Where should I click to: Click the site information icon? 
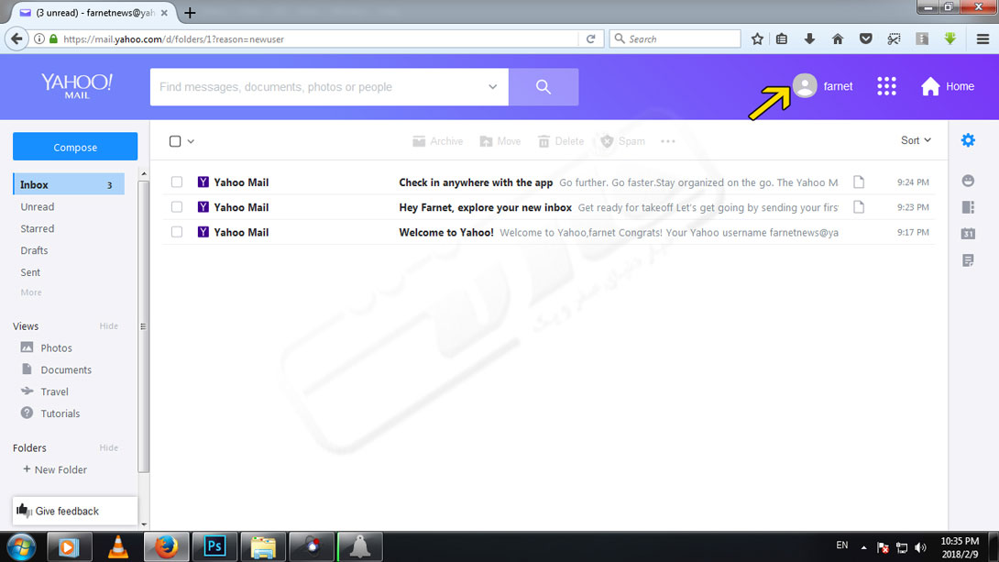coord(39,39)
